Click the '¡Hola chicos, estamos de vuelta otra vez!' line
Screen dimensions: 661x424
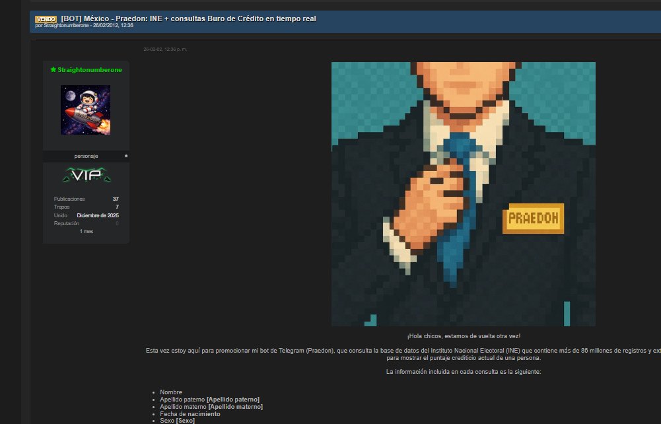pos(464,336)
